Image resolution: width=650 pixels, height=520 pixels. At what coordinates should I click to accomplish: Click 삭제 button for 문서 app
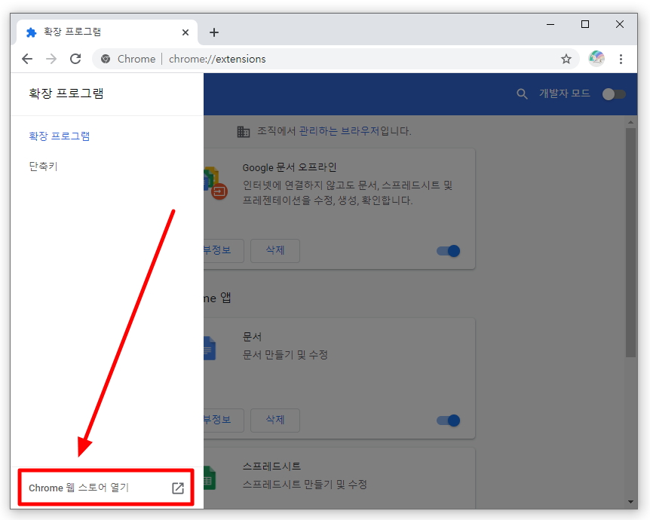274,420
